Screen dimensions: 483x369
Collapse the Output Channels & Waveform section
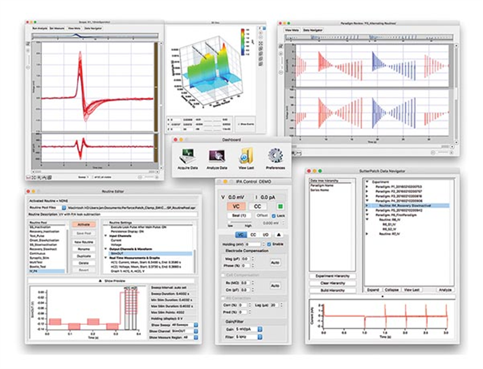[106, 249]
